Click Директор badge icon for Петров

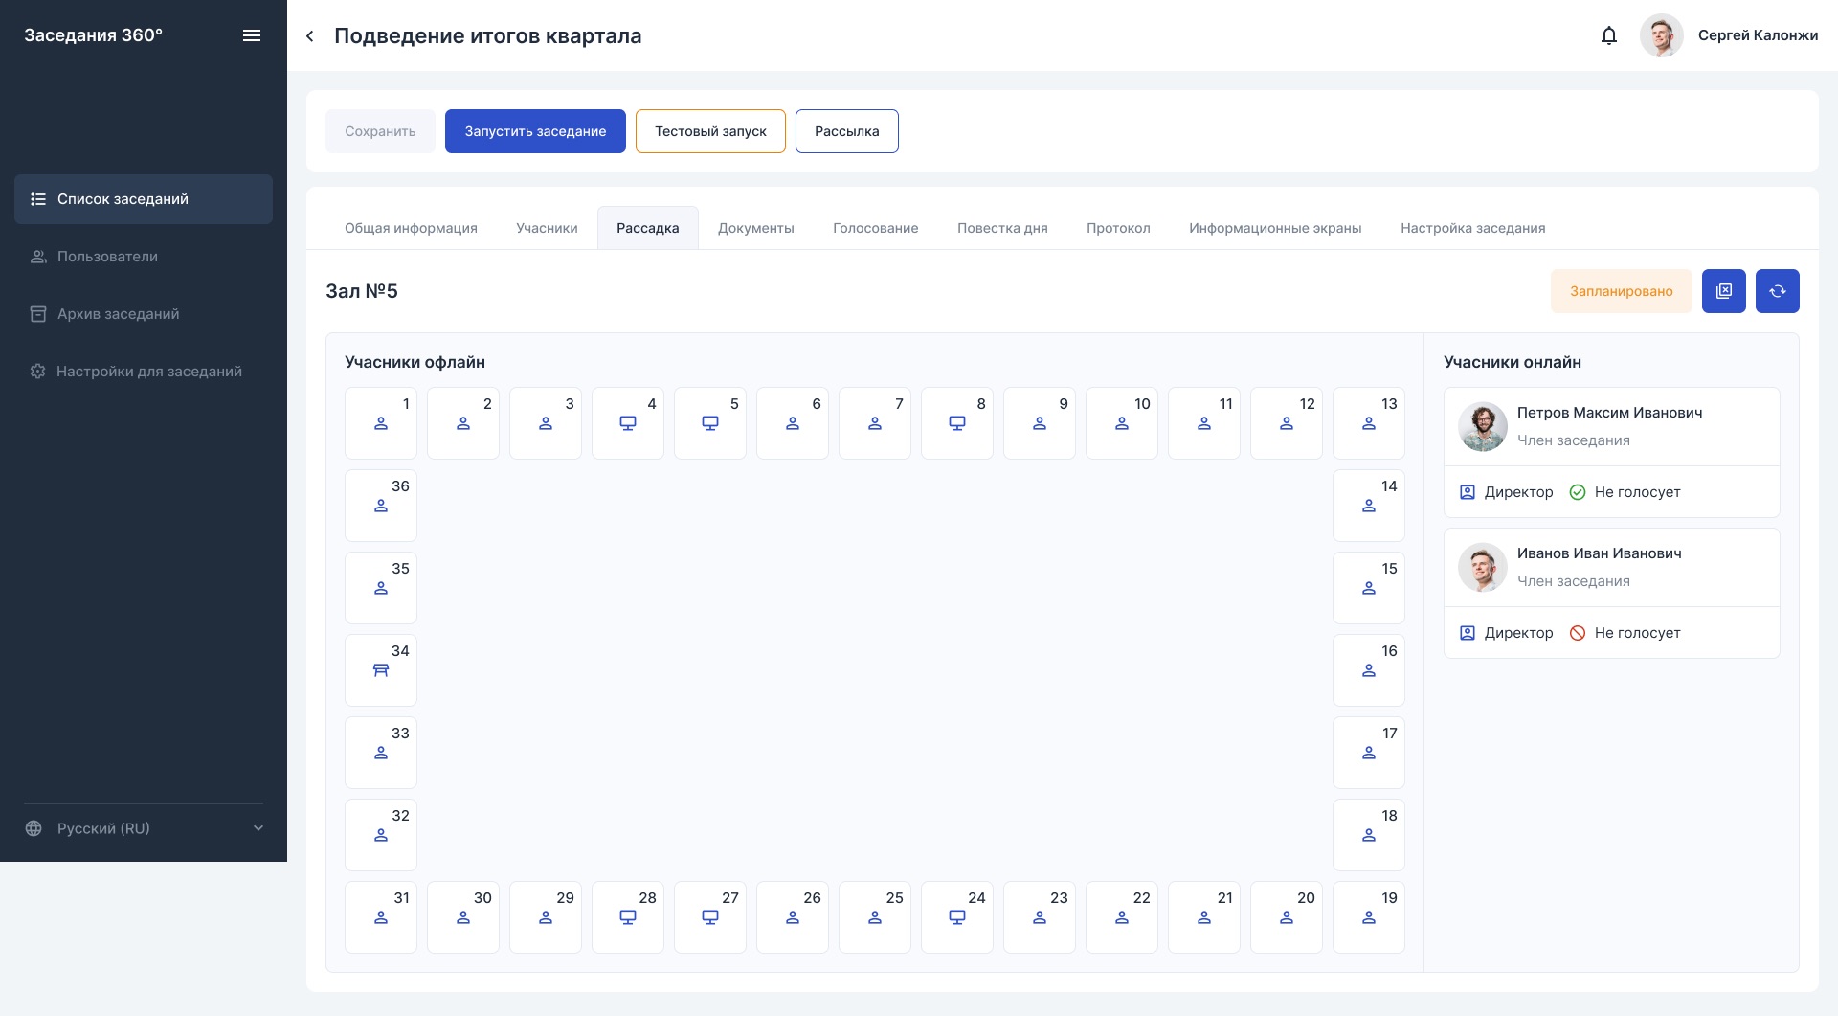click(x=1468, y=492)
